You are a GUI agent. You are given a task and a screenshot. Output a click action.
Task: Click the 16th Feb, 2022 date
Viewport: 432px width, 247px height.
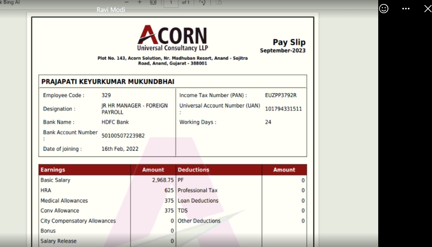(x=120, y=149)
